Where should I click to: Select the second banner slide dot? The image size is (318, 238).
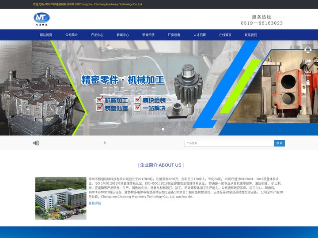click(x=159, y=129)
